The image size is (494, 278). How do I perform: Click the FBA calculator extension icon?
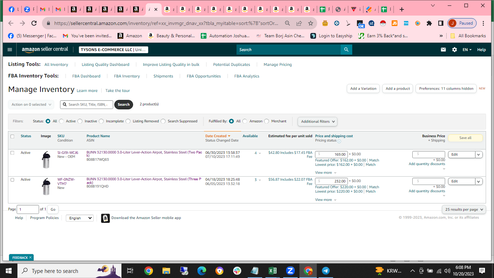tap(406, 23)
